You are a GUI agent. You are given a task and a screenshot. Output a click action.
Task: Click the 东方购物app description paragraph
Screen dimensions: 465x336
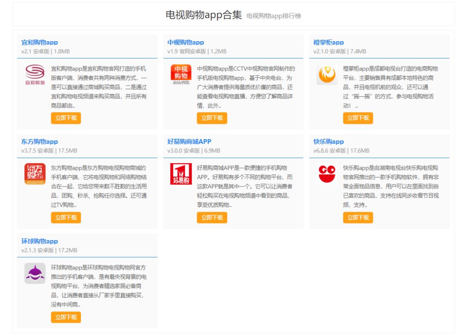tap(99, 186)
